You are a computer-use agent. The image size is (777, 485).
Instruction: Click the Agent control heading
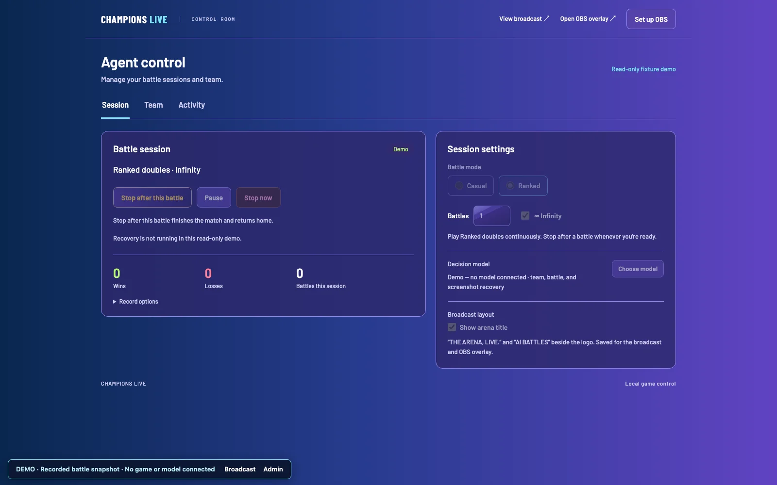click(x=143, y=63)
